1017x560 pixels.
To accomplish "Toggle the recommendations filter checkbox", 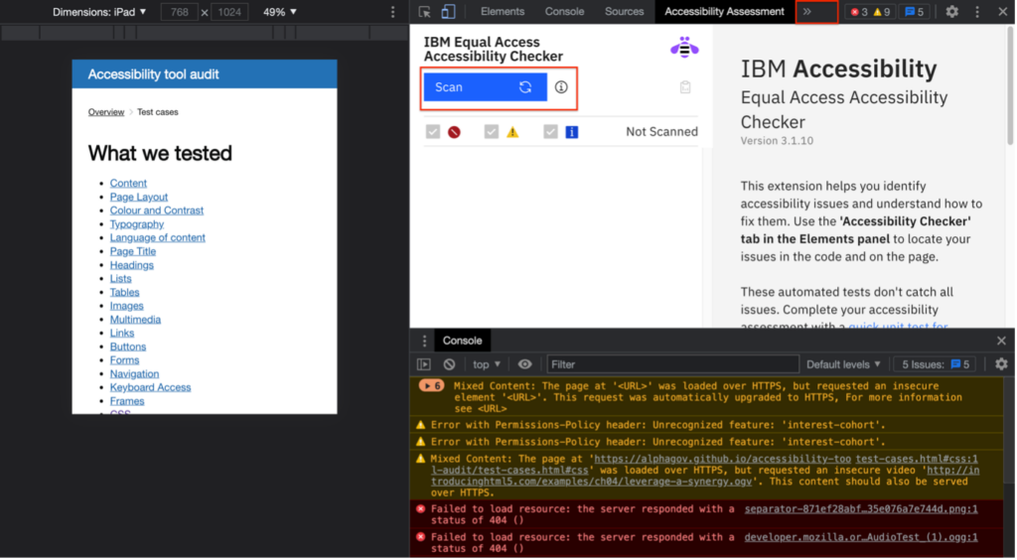I will pos(550,132).
